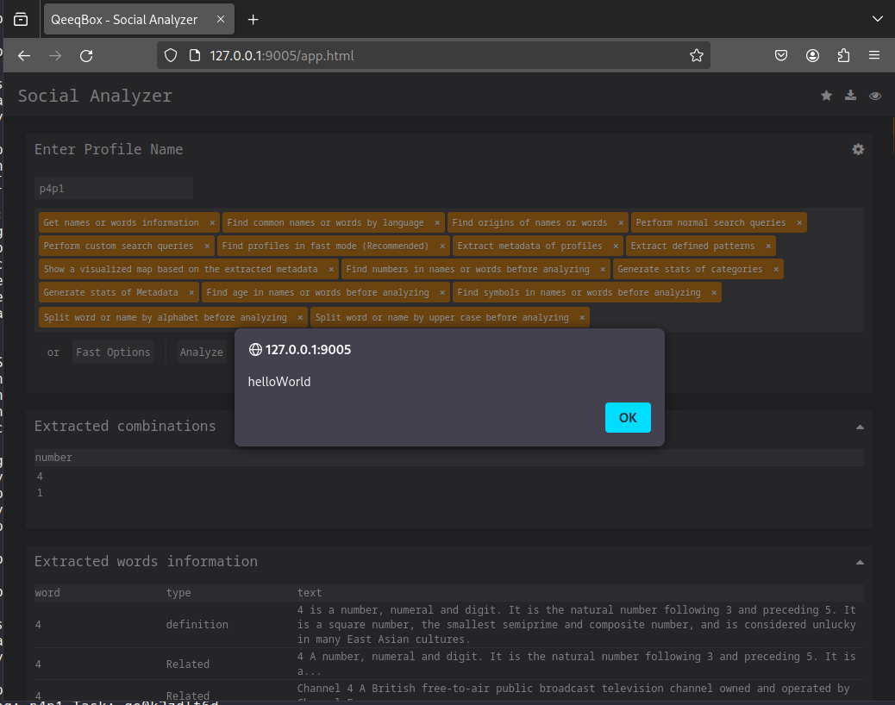This screenshot has width=895, height=705.
Task: Open the Firefox hamburger application menu
Action: pos(874,56)
